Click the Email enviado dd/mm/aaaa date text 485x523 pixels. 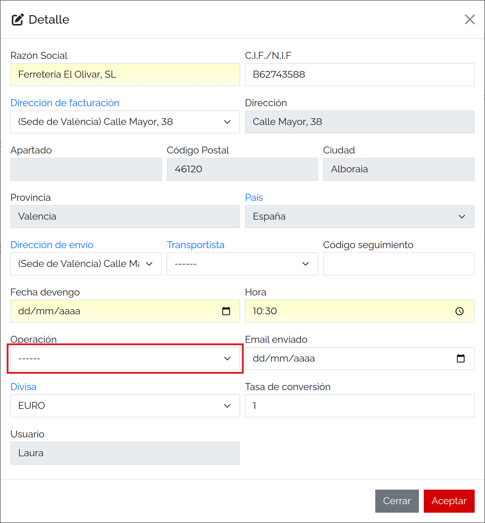coord(284,358)
